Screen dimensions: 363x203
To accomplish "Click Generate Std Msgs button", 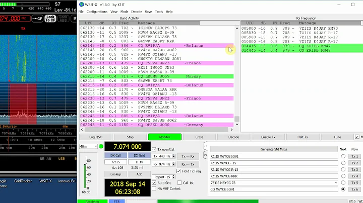I will pos(274,149).
